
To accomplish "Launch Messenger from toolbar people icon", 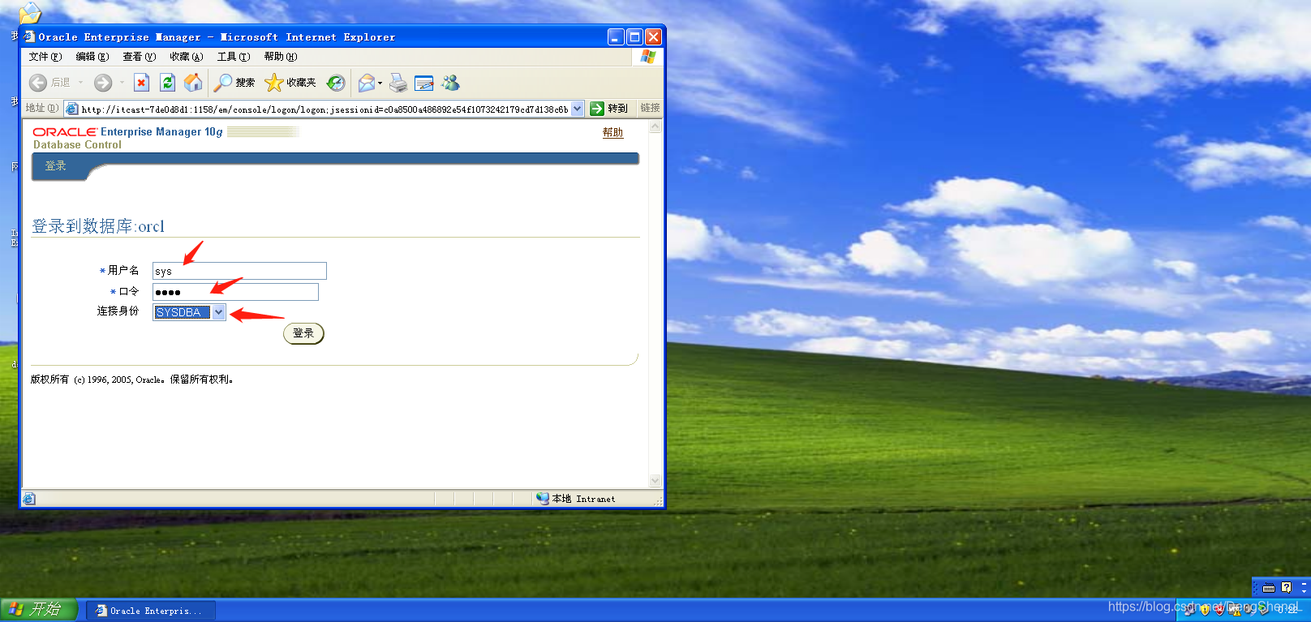I will pos(451,83).
